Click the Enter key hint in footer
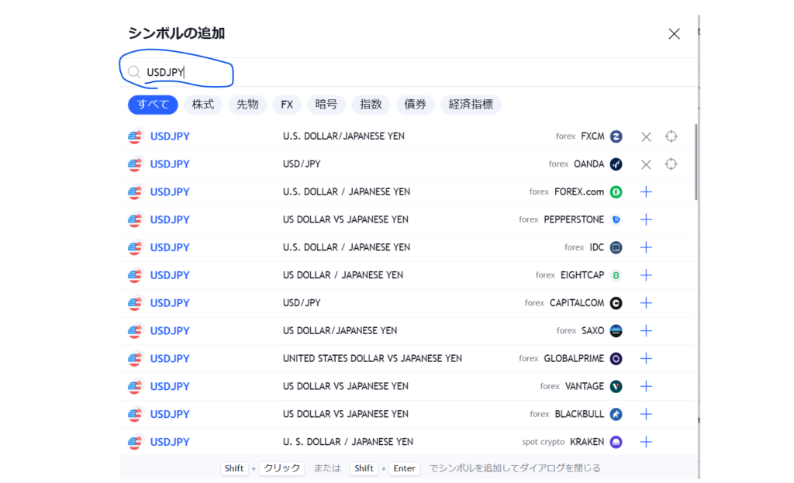 pos(404,468)
